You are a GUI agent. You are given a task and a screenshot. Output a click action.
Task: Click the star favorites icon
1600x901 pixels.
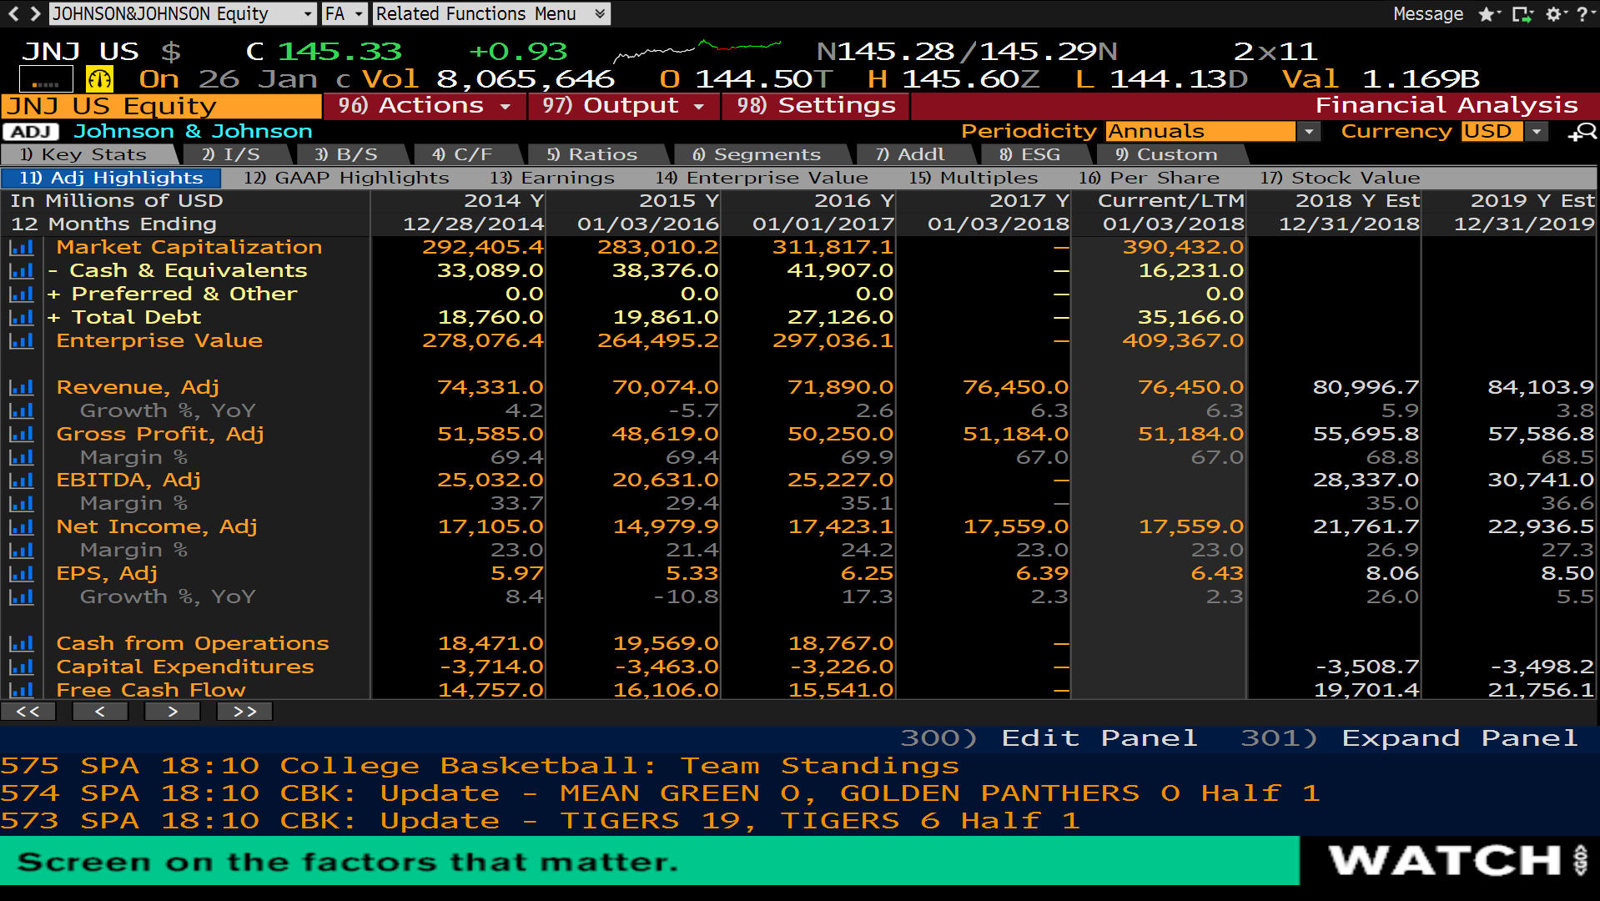click(x=1489, y=14)
